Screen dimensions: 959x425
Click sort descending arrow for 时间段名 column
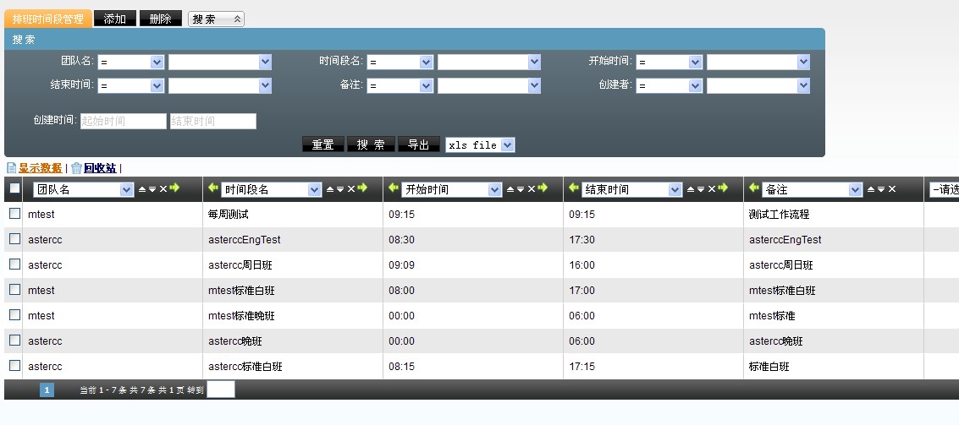(x=340, y=189)
